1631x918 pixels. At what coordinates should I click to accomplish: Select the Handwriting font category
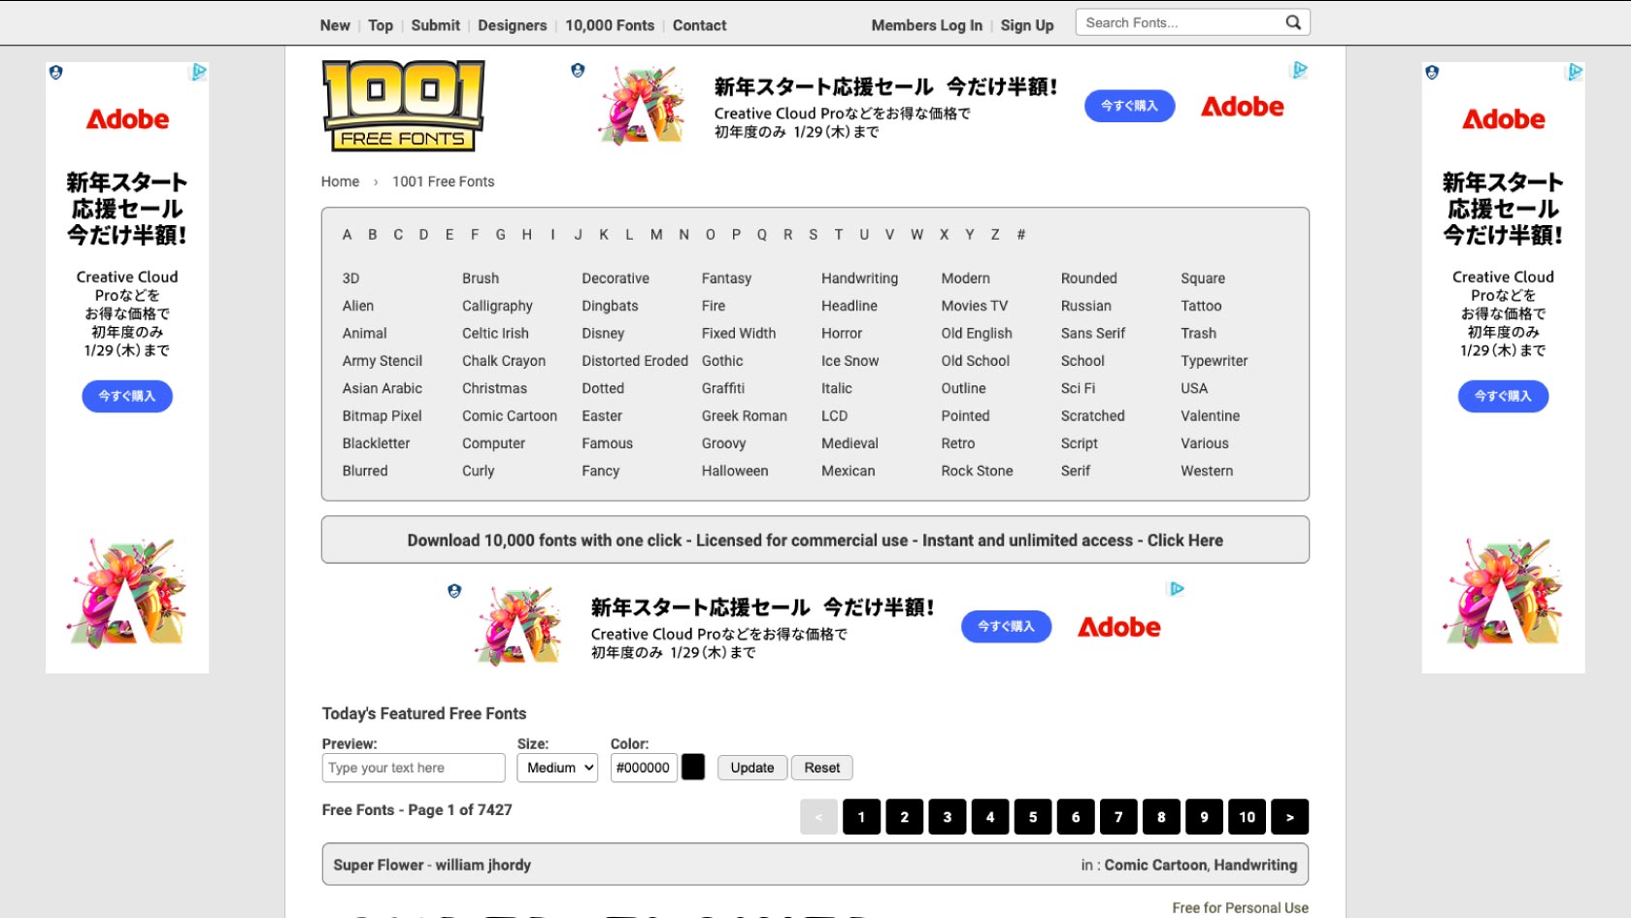[859, 279]
